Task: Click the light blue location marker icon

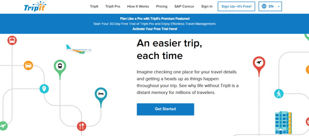Action: (44, 89)
